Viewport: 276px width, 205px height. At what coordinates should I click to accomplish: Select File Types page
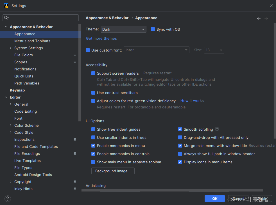23,168
